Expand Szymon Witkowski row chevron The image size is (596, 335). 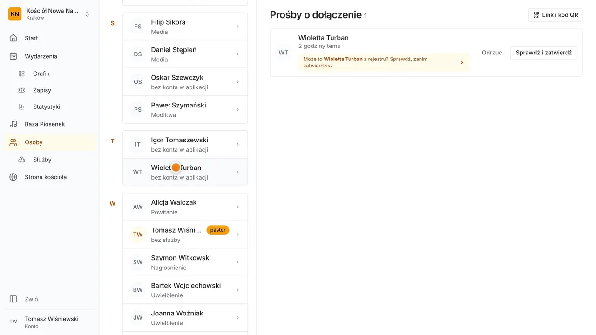tap(237, 262)
